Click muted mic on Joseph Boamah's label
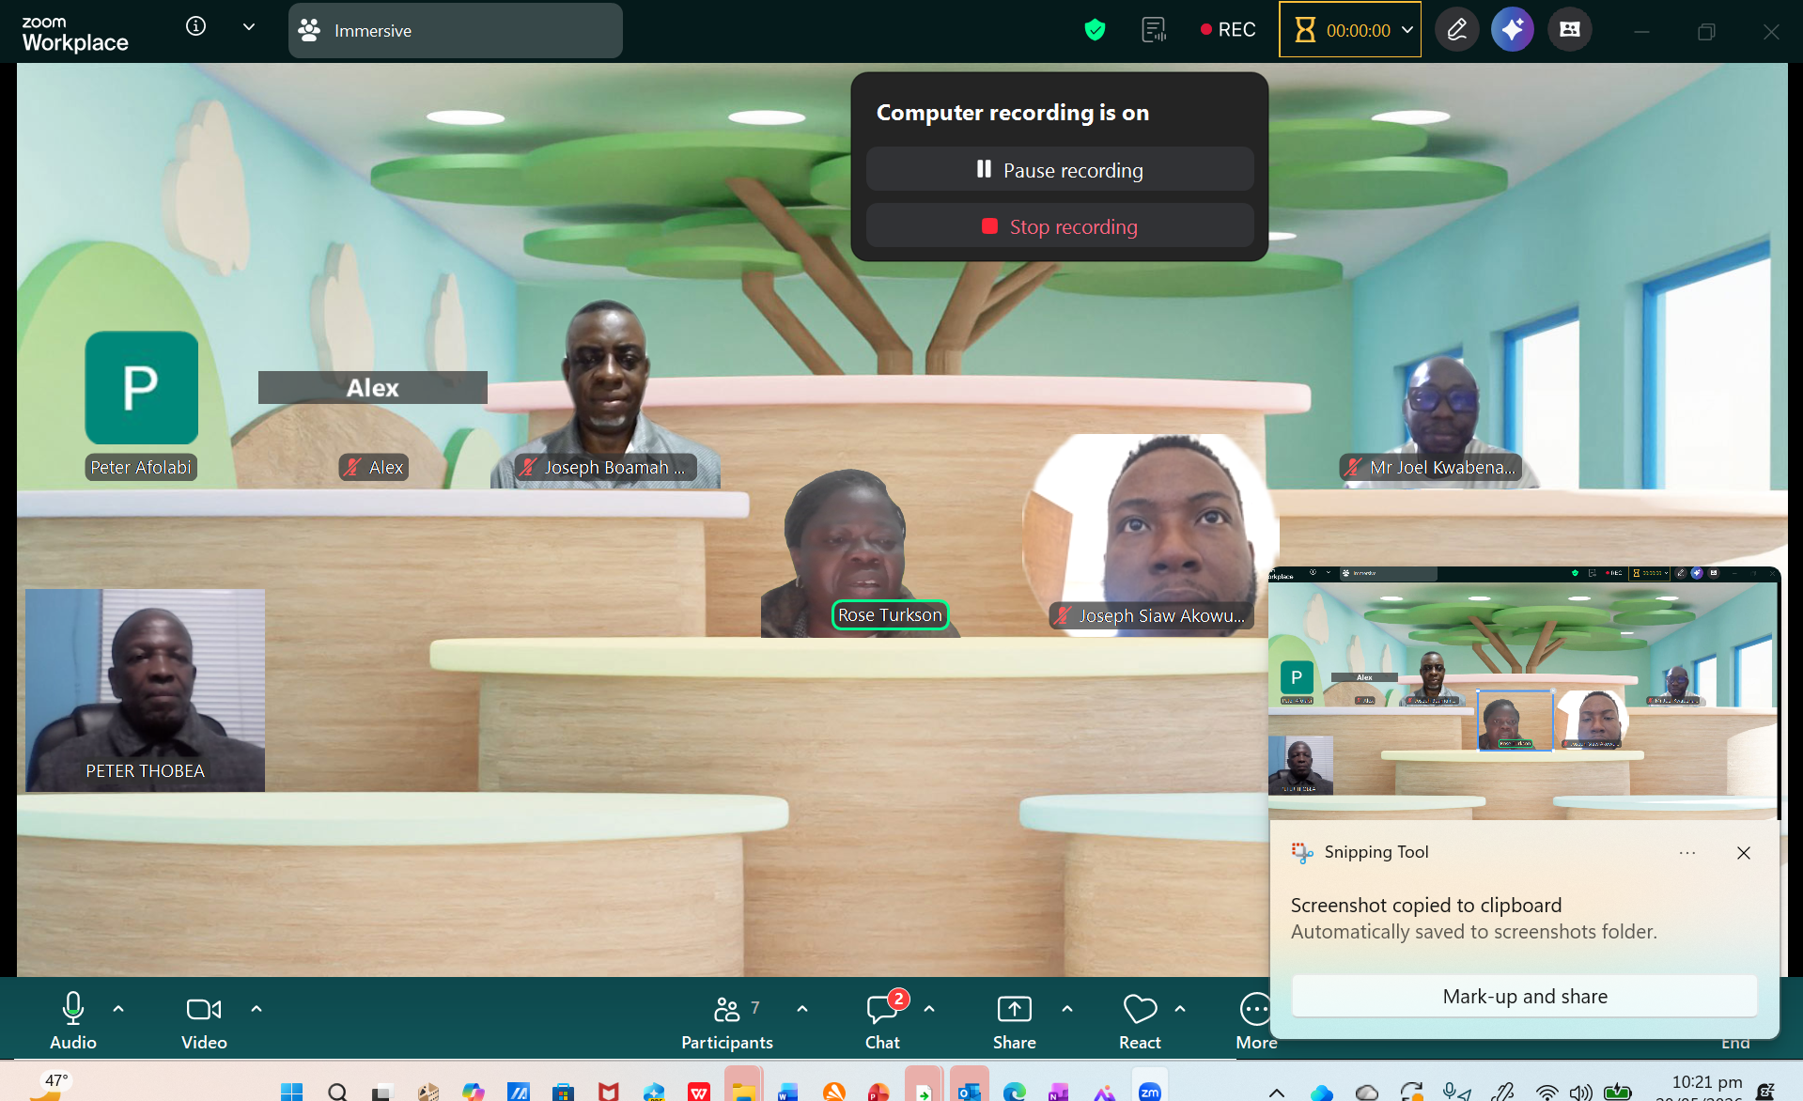 [528, 467]
